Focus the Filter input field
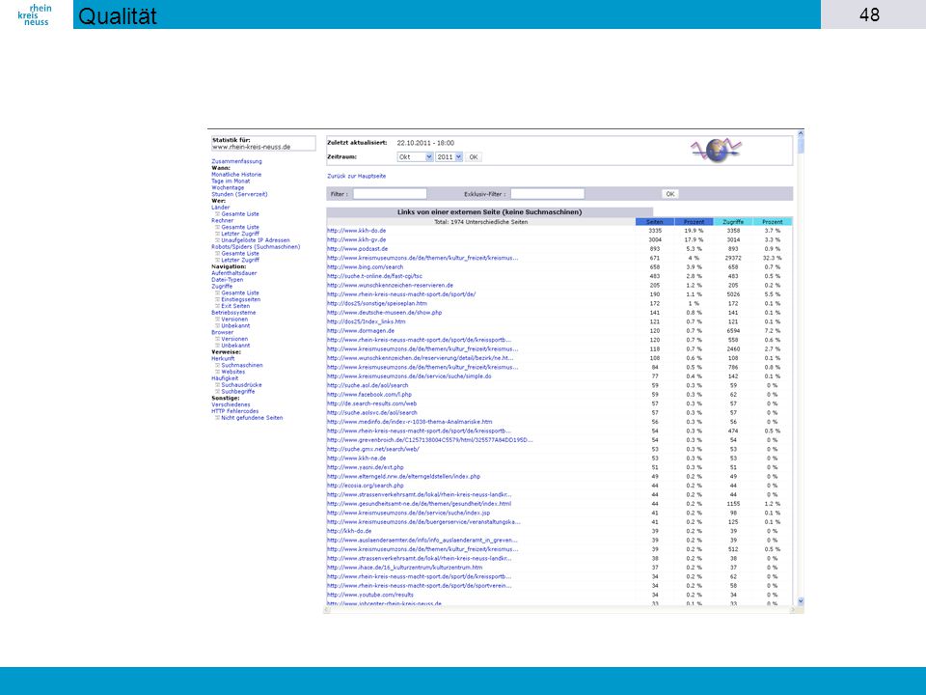The height and width of the screenshot is (695, 926). (x=390, y=194)
